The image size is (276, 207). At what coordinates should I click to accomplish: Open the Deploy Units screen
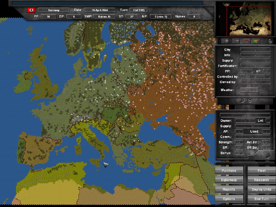tap(261, 189)
